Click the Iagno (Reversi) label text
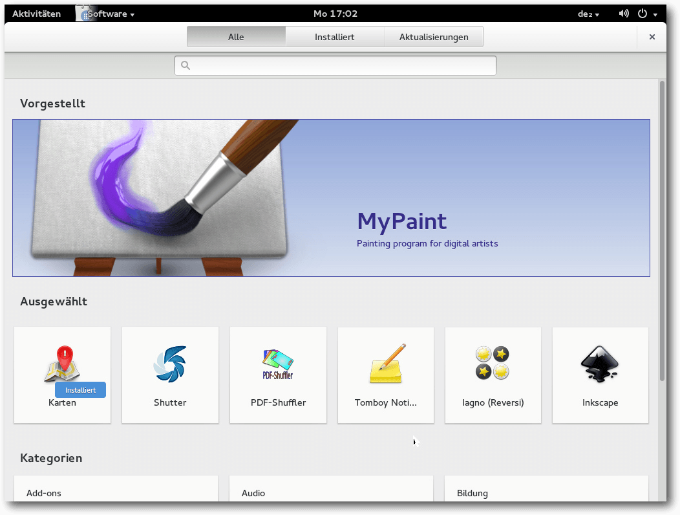680x515 pixels. [493, 402]
